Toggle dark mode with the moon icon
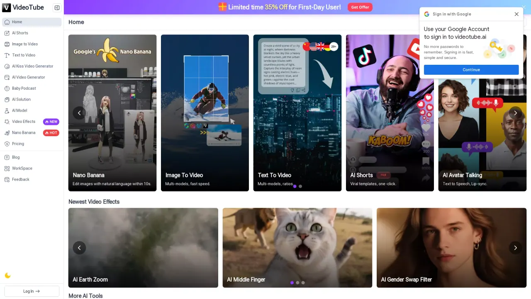 click(7, 275)
